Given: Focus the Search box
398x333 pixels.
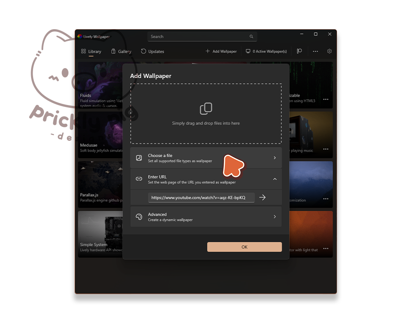Looking at the screenshot, I should (x=202, y=37).
